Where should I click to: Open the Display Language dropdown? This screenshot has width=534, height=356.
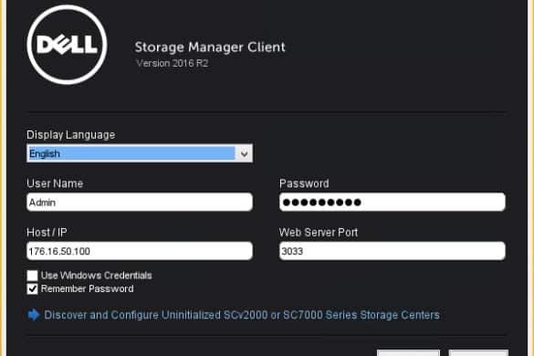tap(140, 153)
